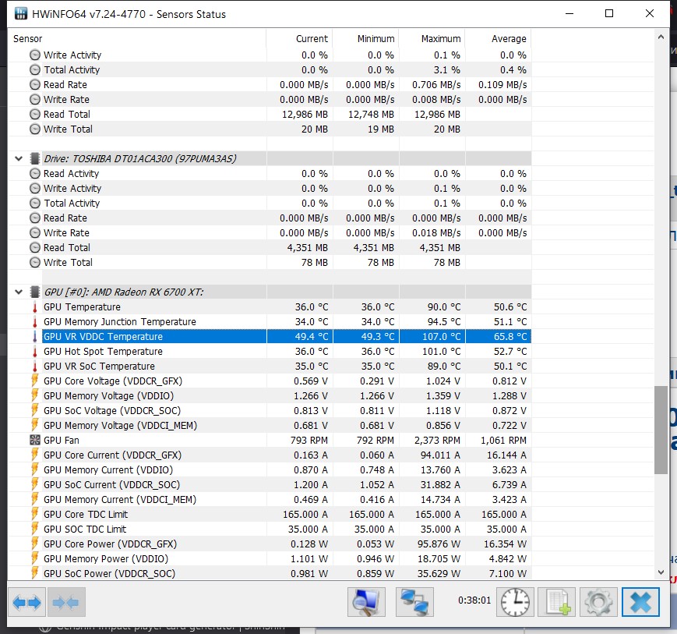The height and width of the screenshot is (634, 677).
Task: Click the GPU Temperature thermometer icon
Action: click(x=35, y=306)
